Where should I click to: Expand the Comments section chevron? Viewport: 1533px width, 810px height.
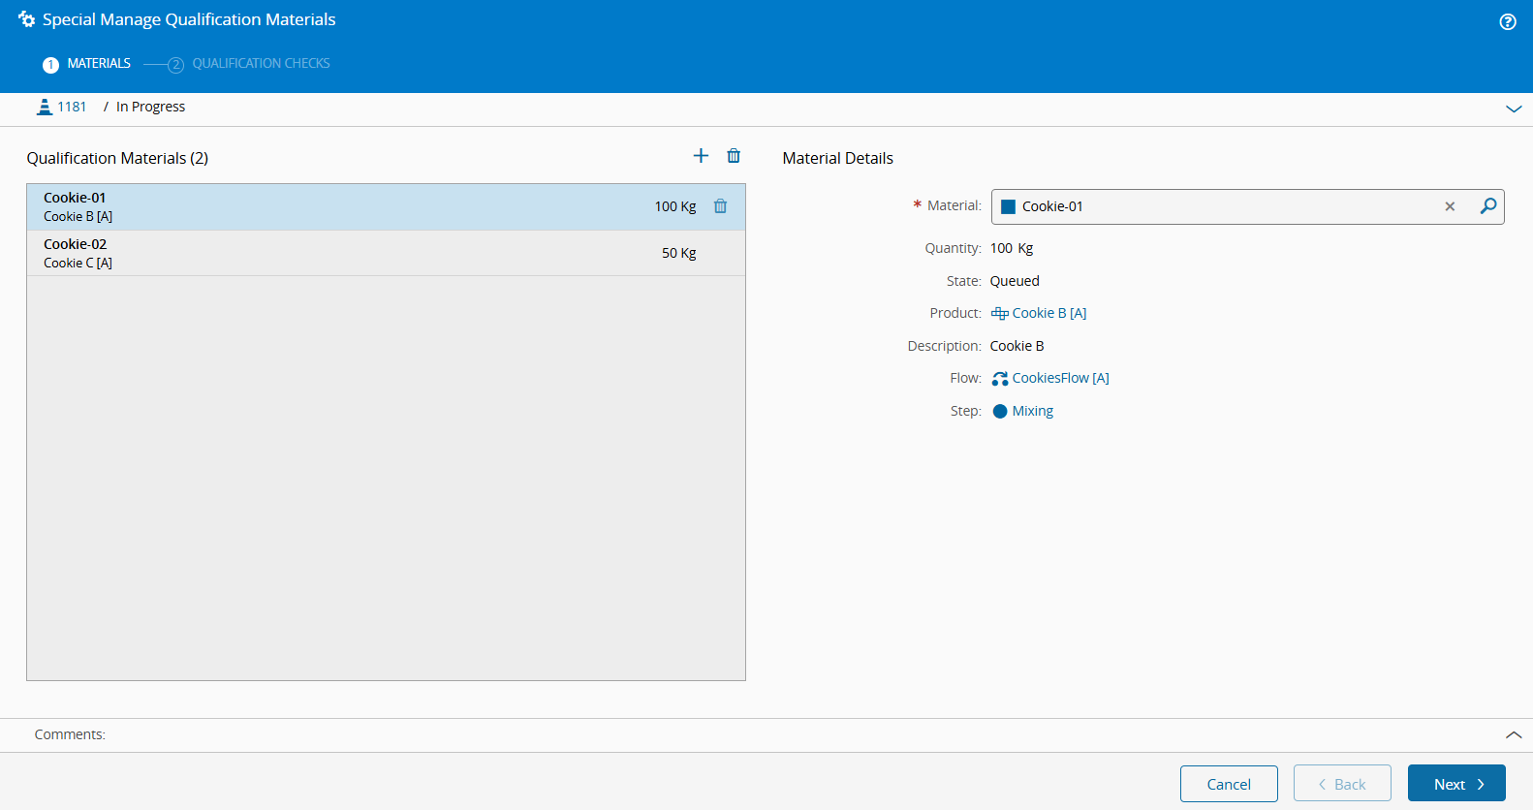pyautogui.click(x=1513, y=735)
